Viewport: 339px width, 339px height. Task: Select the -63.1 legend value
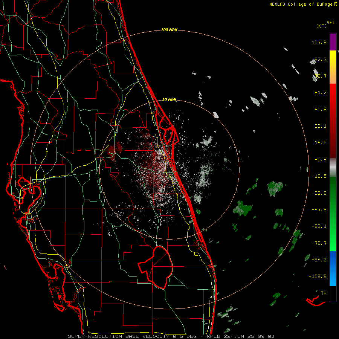tap(319, 226)
